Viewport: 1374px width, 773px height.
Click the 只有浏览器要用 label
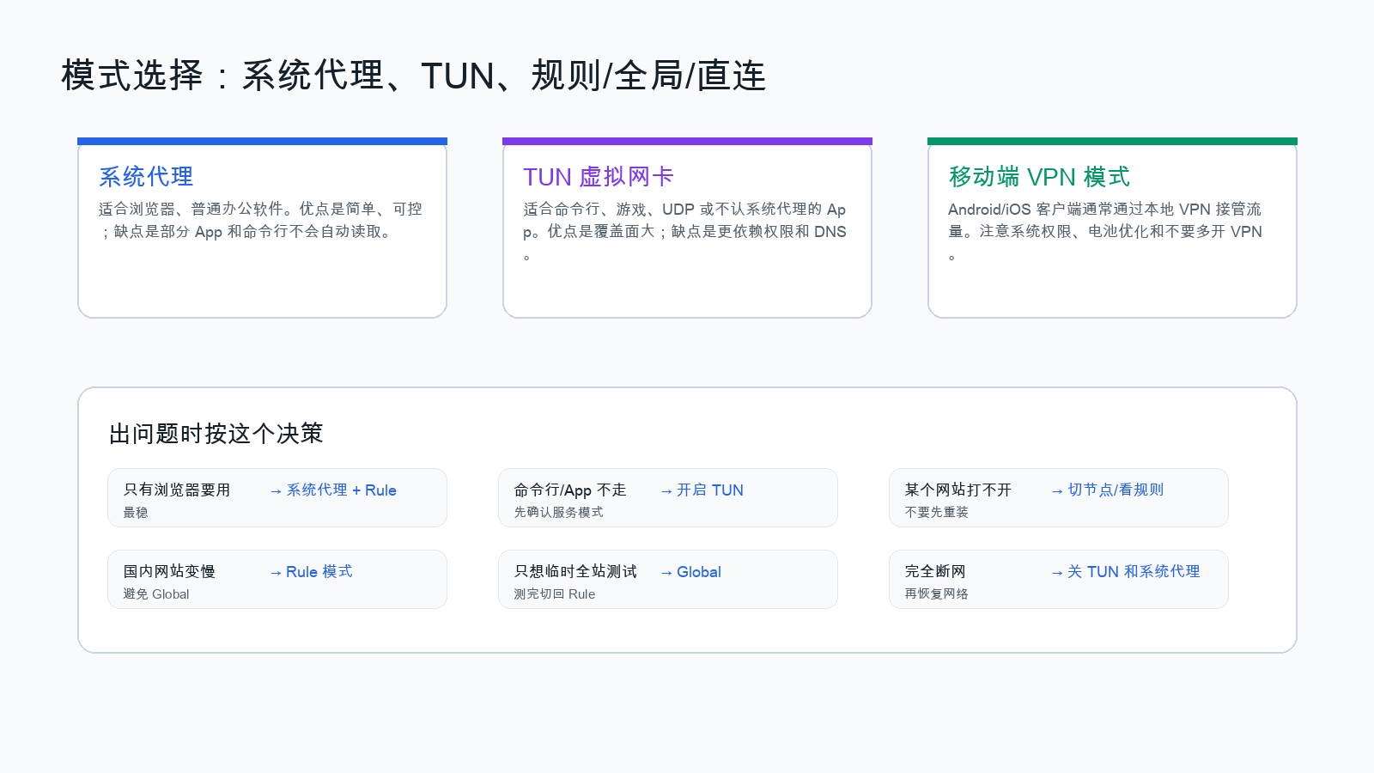(177, 490)
